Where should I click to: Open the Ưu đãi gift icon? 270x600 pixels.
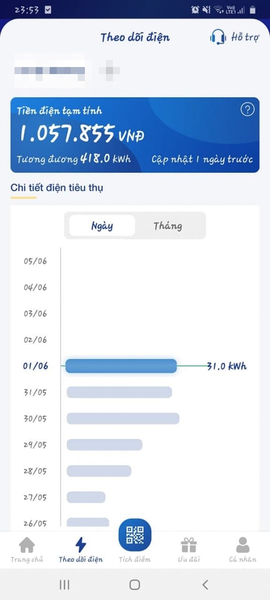coord(189,545)
